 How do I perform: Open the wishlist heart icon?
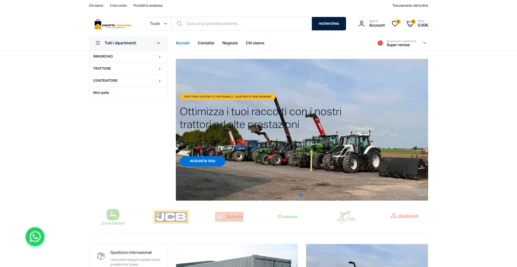click(x=395, y=24)
